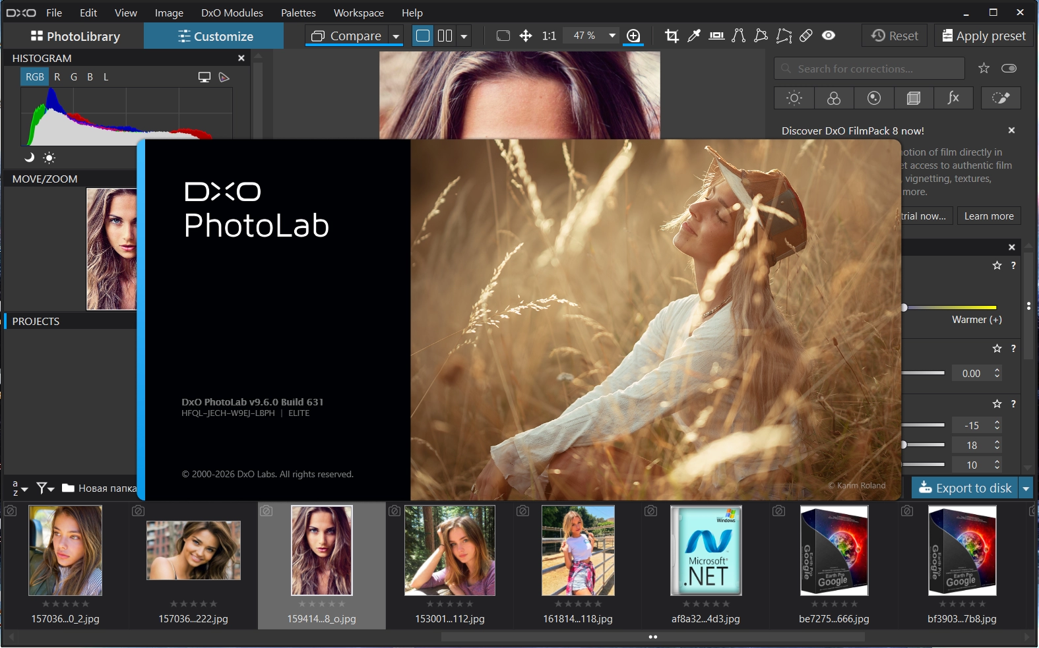
Task: Toggle highlight clipping sun indicator
Action: tap(49, 158)
